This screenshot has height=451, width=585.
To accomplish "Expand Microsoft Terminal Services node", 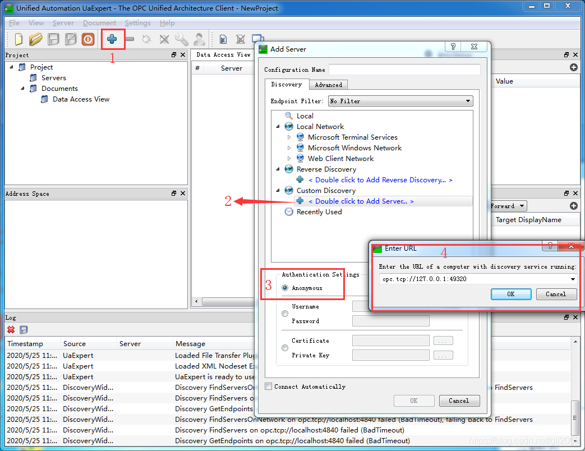I will pos(289,137).
